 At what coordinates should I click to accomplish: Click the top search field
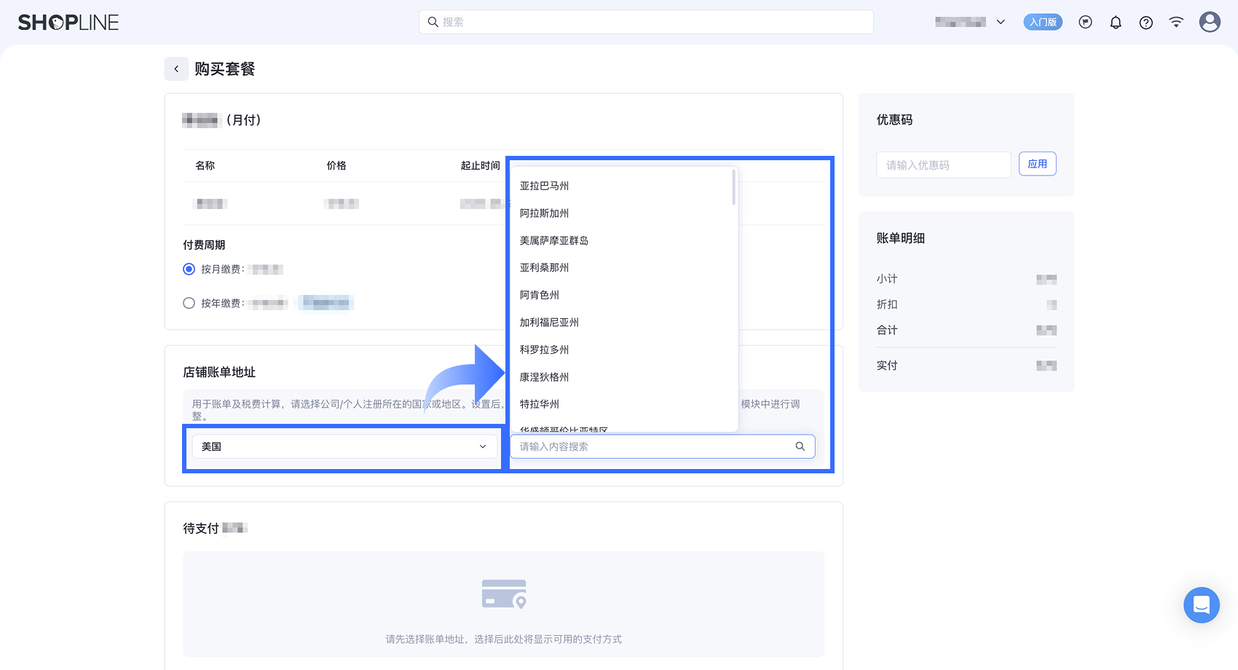point(646,22)
